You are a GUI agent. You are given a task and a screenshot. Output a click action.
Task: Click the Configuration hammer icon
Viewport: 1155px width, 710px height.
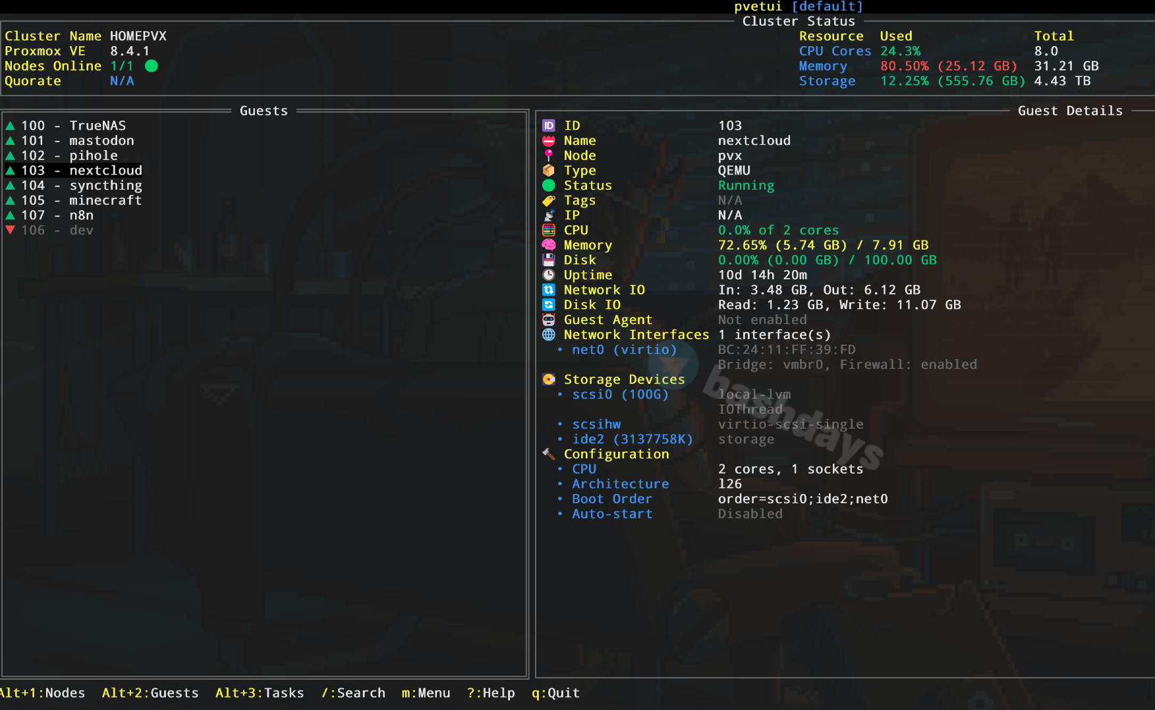[548, 454]
